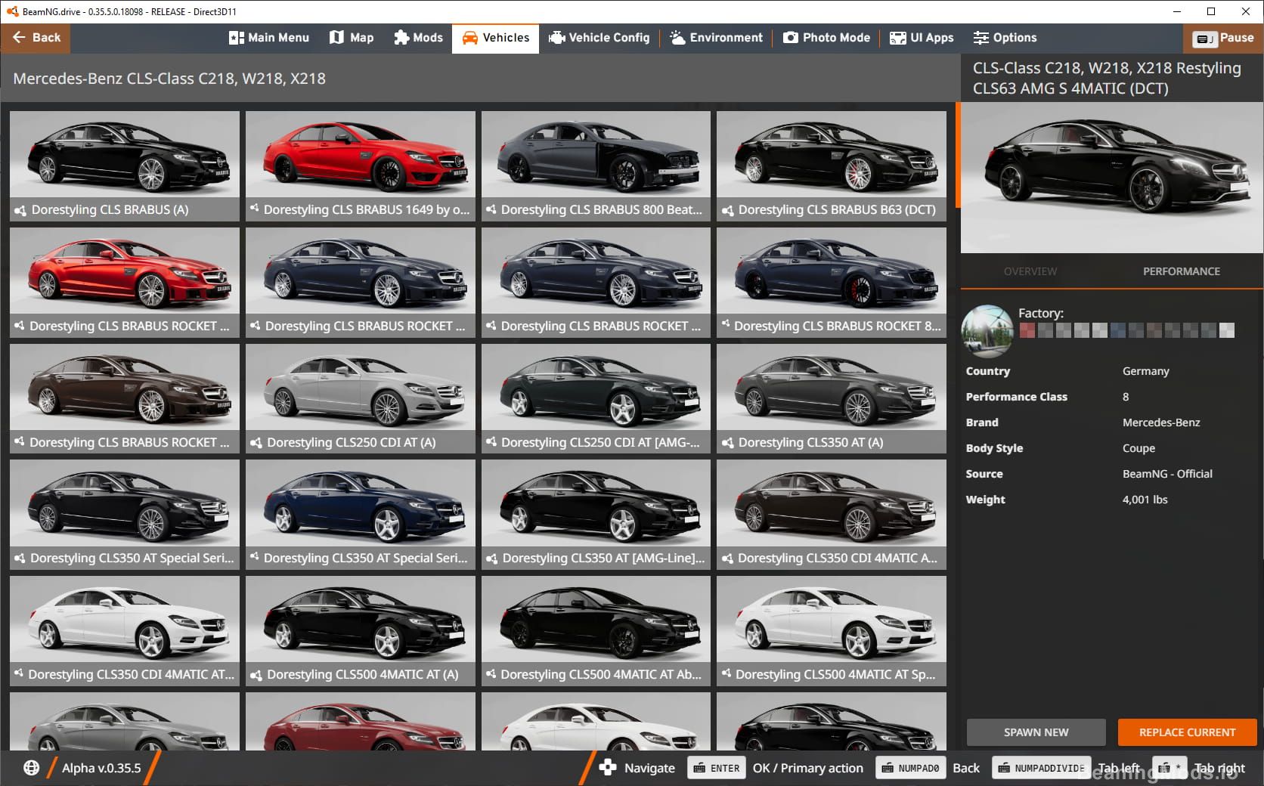Click the NUMPAD0 key hint icon
This screenshot has width=1264, height=786.
pyautogui.click(x=888, y=768)
